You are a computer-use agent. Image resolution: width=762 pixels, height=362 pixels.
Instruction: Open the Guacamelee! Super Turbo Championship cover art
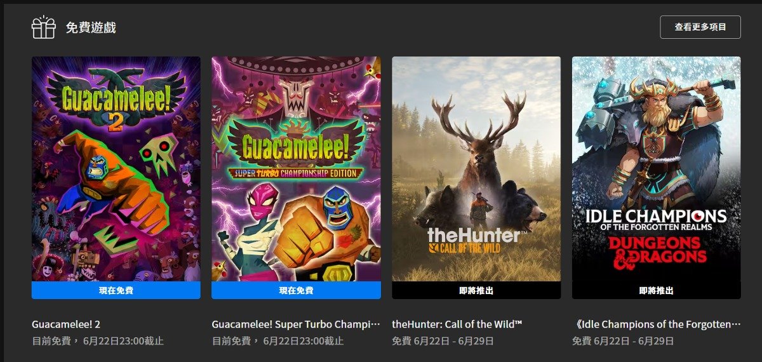(x=296, y=169)
